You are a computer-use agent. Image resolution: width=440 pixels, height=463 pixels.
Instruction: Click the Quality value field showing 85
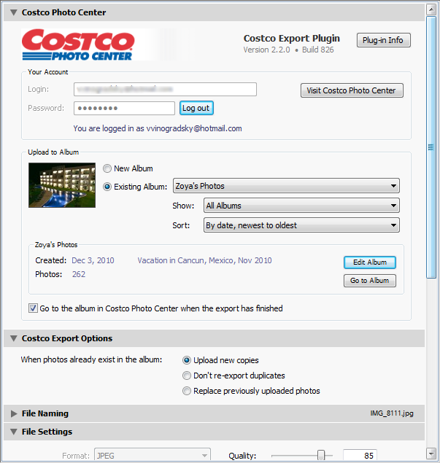pos(360,455)
